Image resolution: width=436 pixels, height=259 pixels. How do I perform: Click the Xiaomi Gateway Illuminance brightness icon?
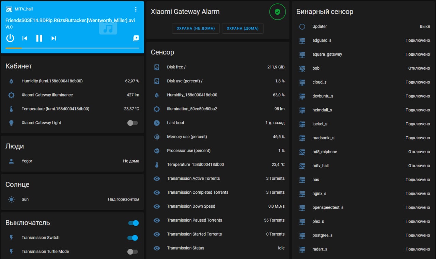(11, 95)
